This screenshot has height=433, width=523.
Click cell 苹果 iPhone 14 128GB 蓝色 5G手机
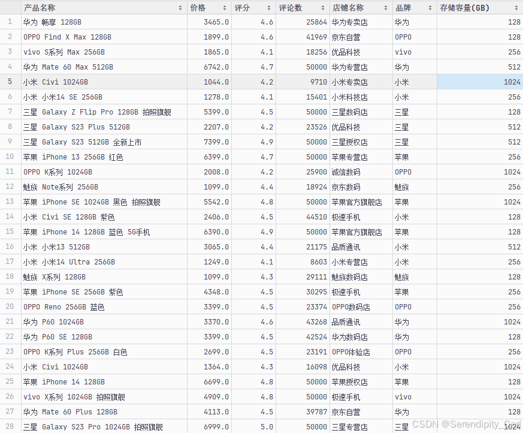(x=104, y=232)
